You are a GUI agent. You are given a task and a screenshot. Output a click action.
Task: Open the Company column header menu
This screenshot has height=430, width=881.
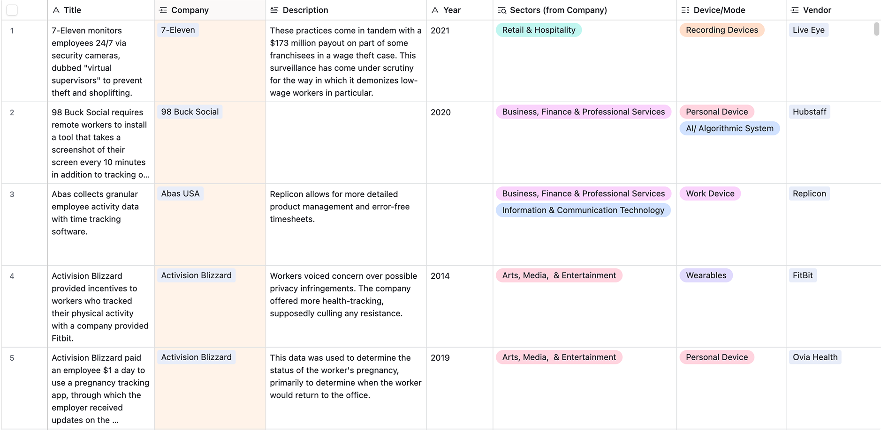coord(190,10)
